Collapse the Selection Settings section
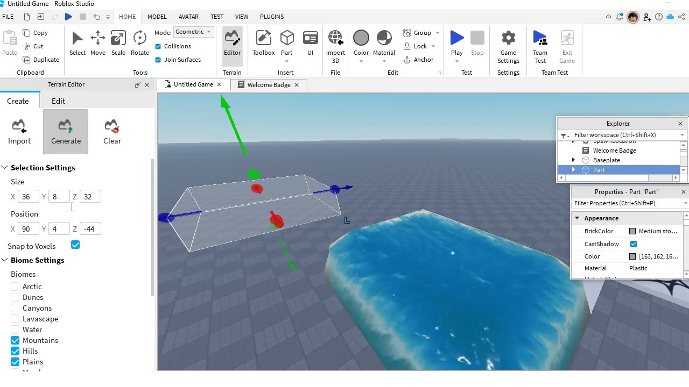 pos(4,168)
